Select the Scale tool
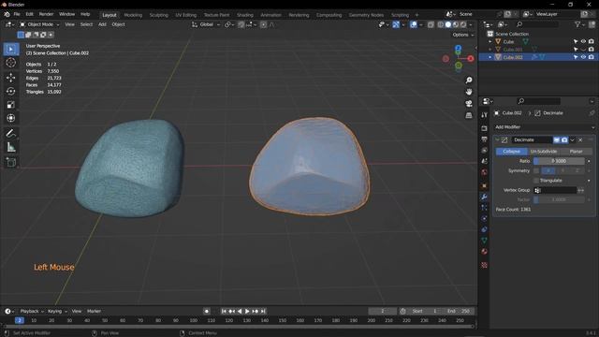Screen dimensions: 599x337 10,105
